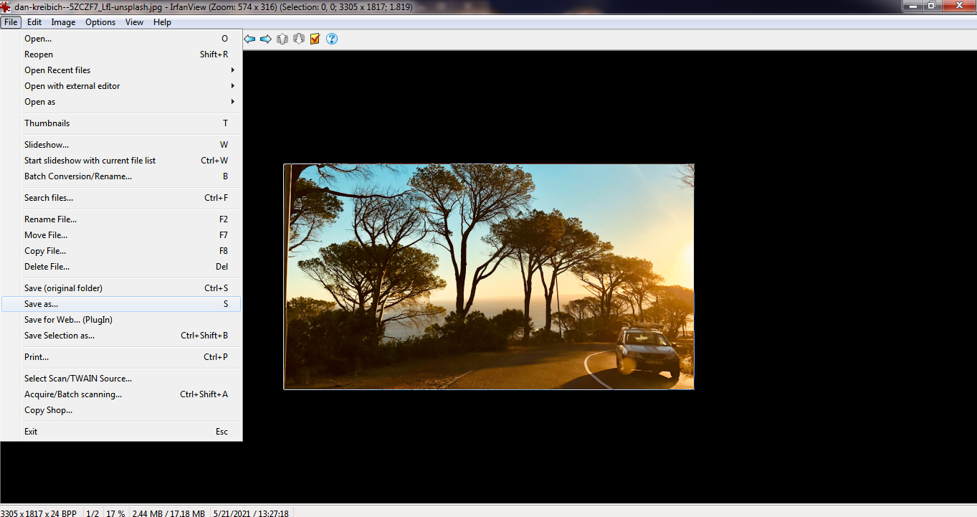Open the Edit menu
Screen dimensions: 977x517
pyautogui.click(x=34, y=22)
